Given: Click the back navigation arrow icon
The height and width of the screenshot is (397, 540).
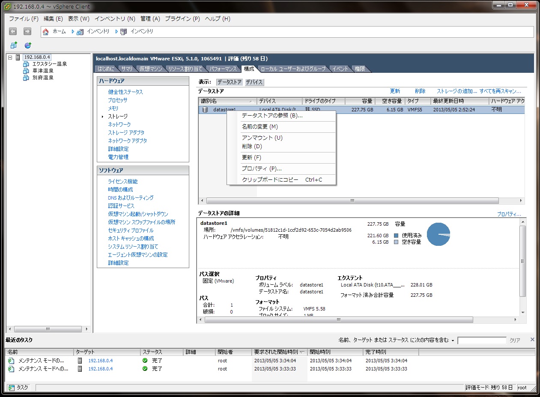Looking at the screenshot, I should (x=13, y=31).
